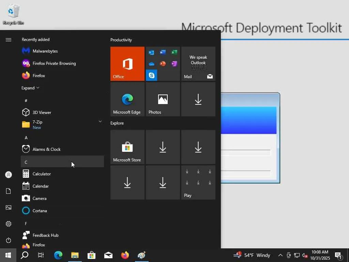Open Firefox from the taskbar
Image resolution: width=349 pixels, height=262 pixels.
click(x=125, y=255)
